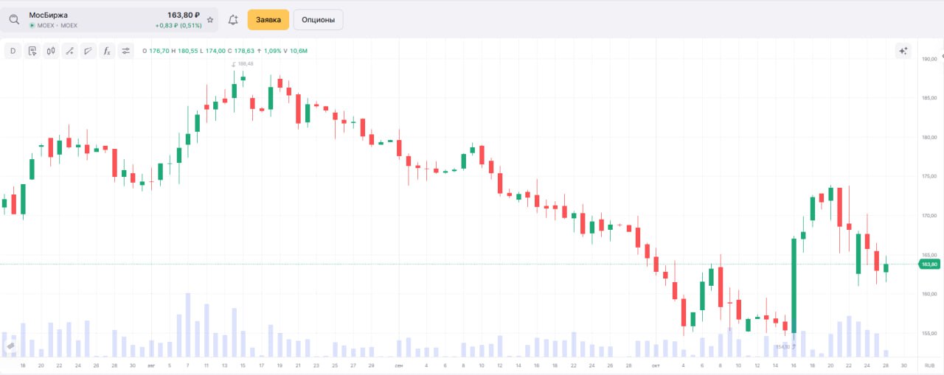Viewport: 944px width, 375px height.
Task: Add МосБиржа to favorites with star
Action: pyautogui.click(x=210, y=20)
